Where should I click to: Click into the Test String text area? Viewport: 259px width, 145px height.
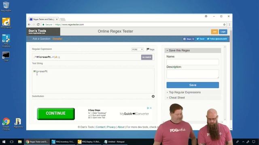tap(93, 81)
